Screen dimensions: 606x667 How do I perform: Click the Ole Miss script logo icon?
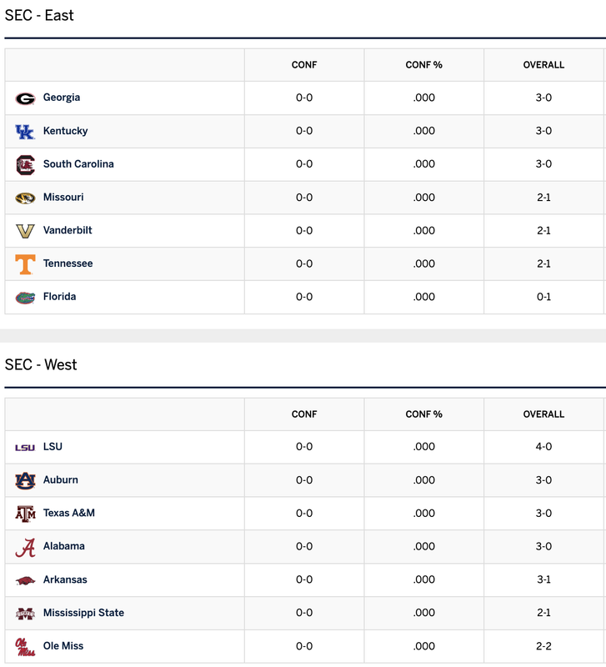25,647
